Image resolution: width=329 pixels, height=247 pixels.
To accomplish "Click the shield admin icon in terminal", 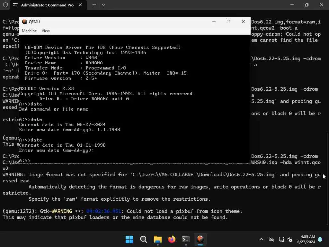I will (x=5, y=5).
